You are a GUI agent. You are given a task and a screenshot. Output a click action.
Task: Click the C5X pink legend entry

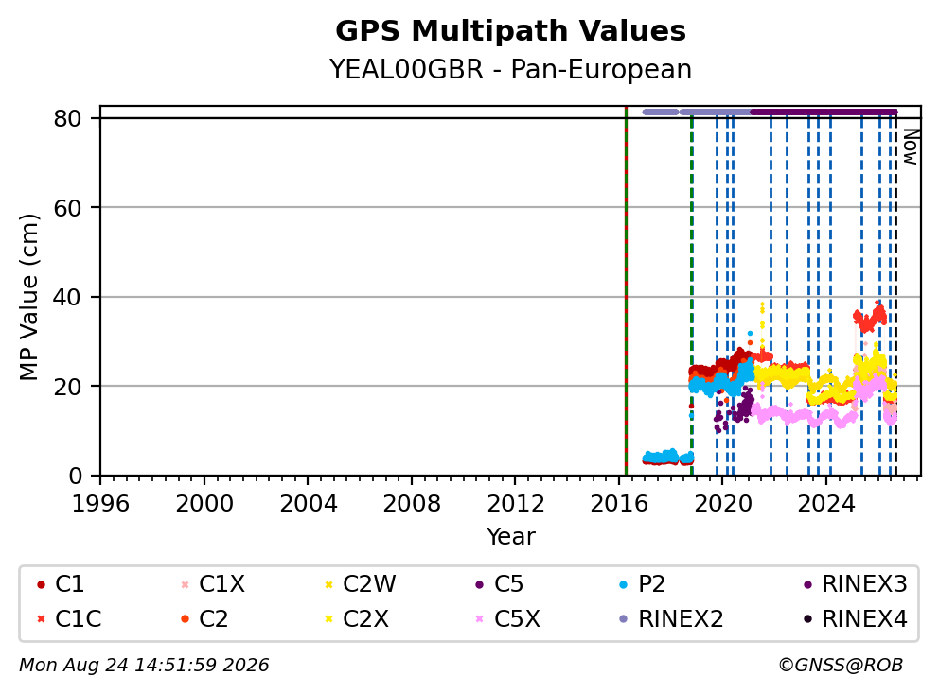point(507,619)
